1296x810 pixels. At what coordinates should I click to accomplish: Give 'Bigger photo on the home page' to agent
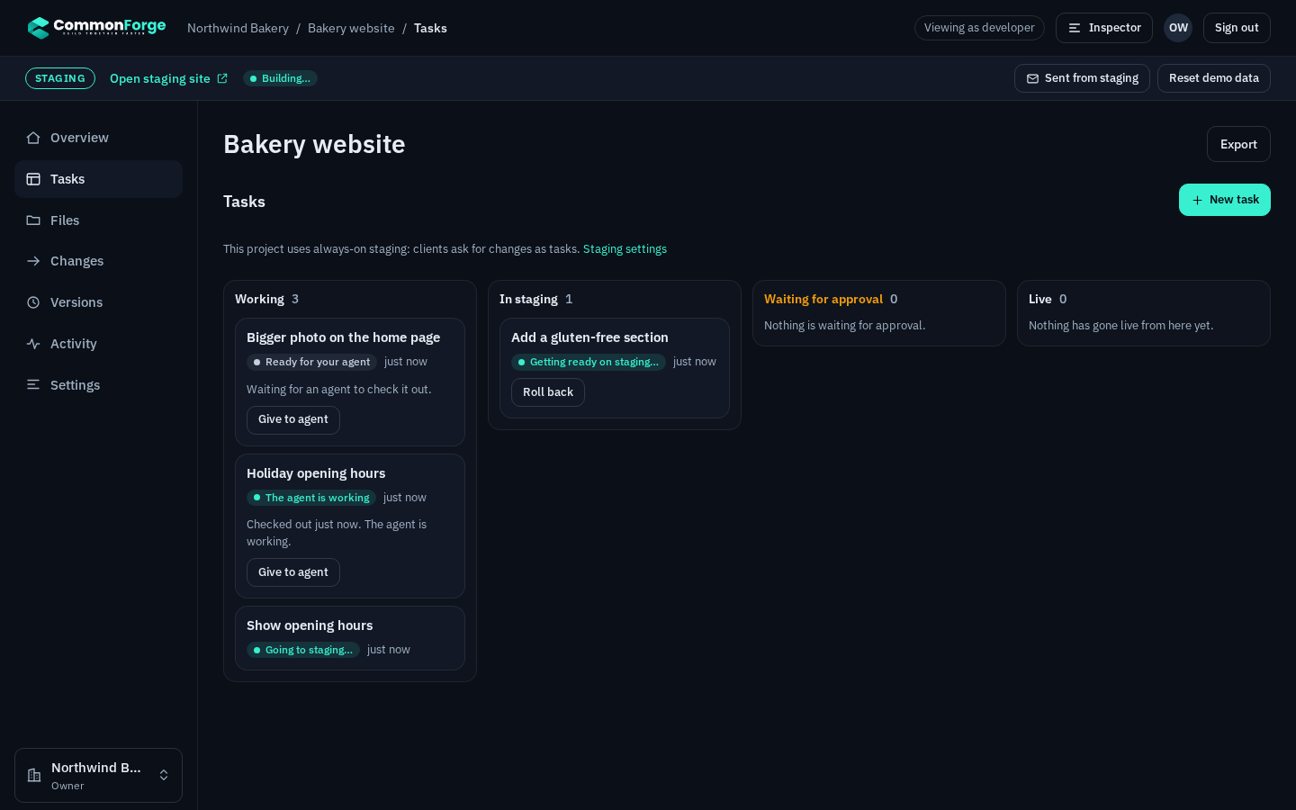click(292, 419)
